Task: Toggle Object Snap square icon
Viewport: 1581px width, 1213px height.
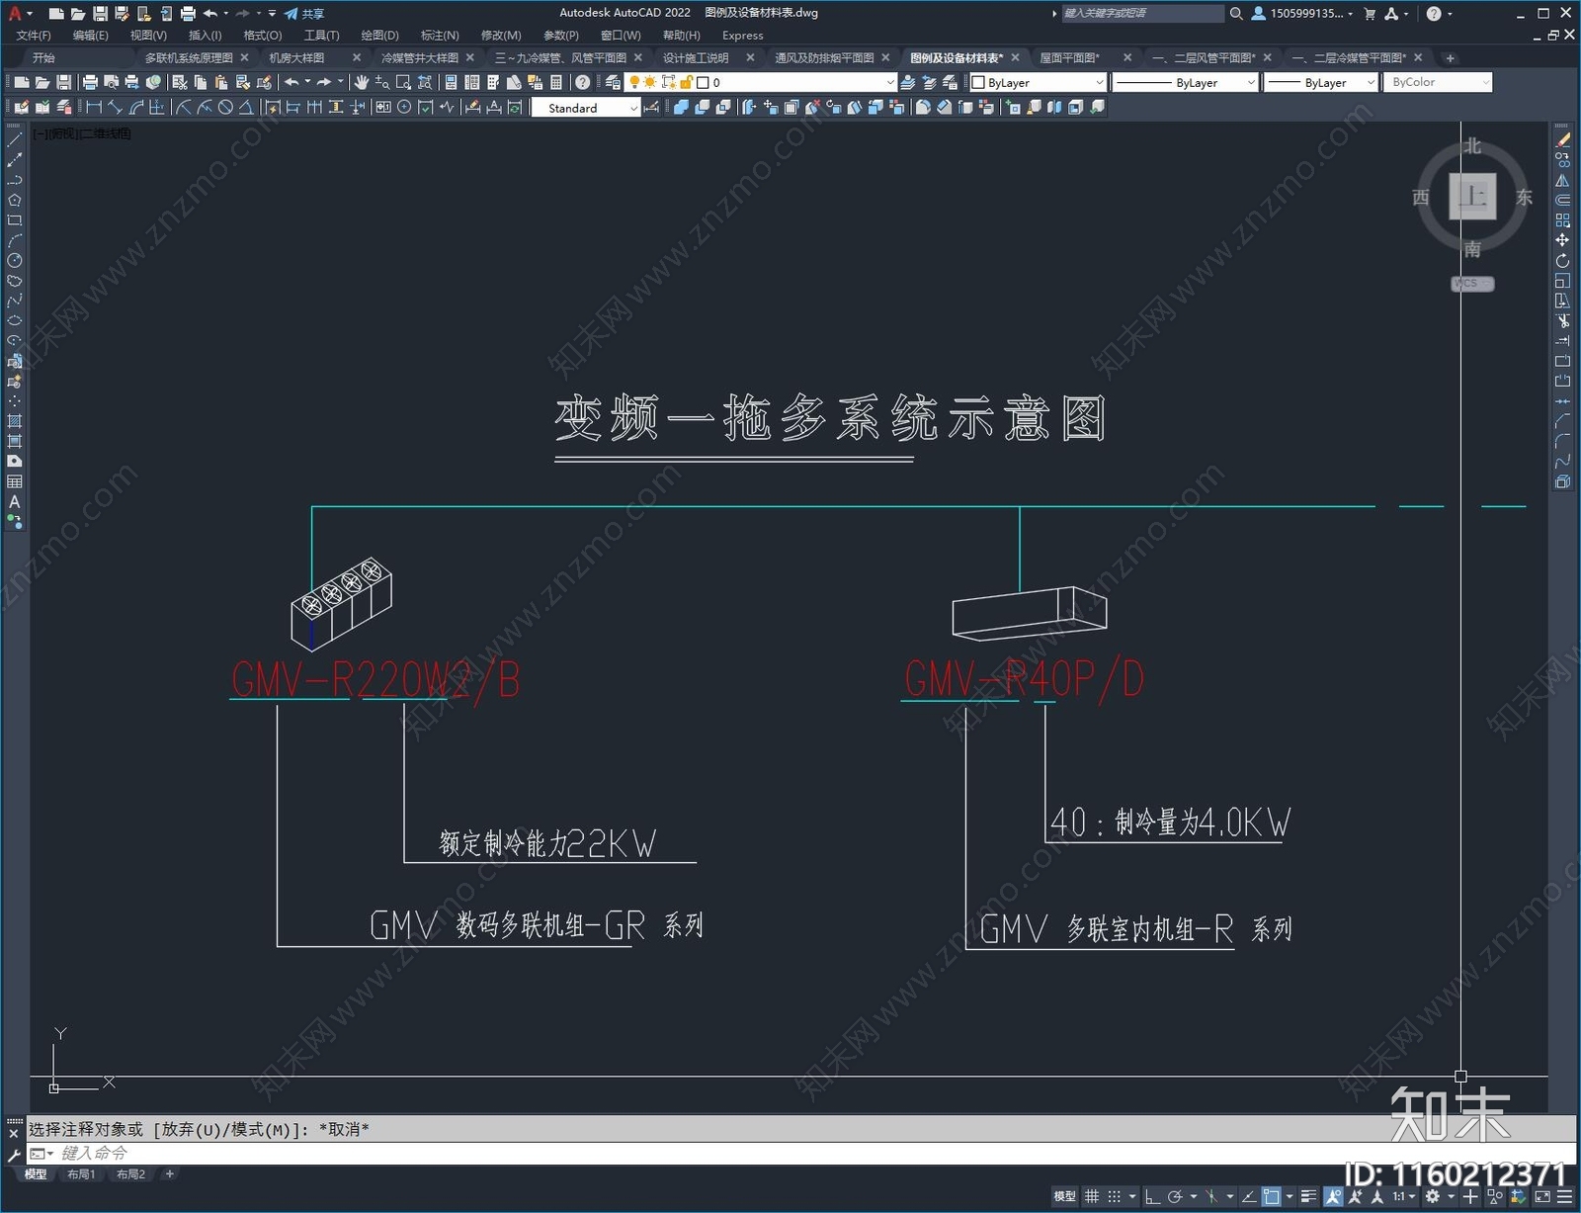Action: [1271, 1196]
